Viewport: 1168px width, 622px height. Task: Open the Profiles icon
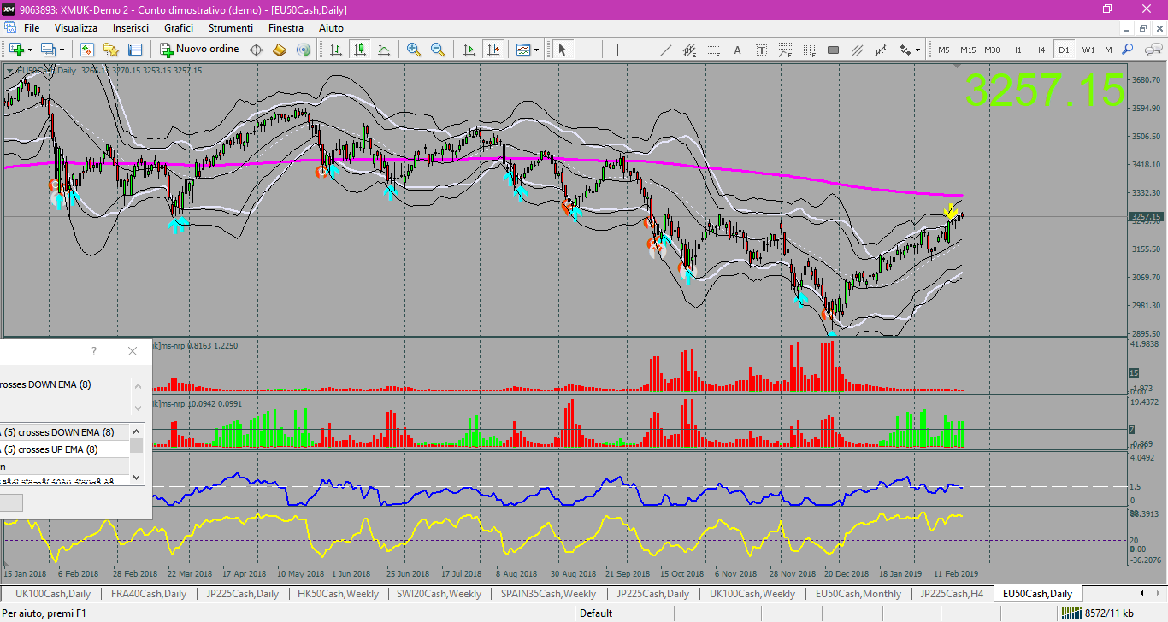49,50
